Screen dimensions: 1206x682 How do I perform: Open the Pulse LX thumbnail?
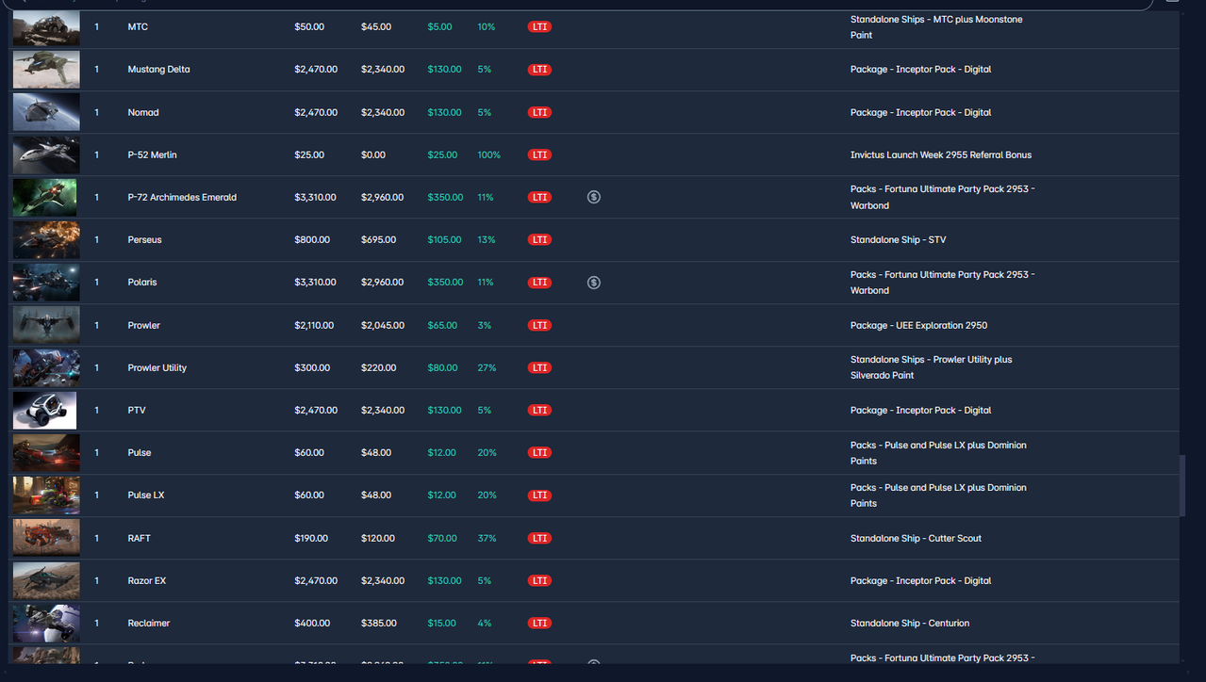click(x=46, y=495)
